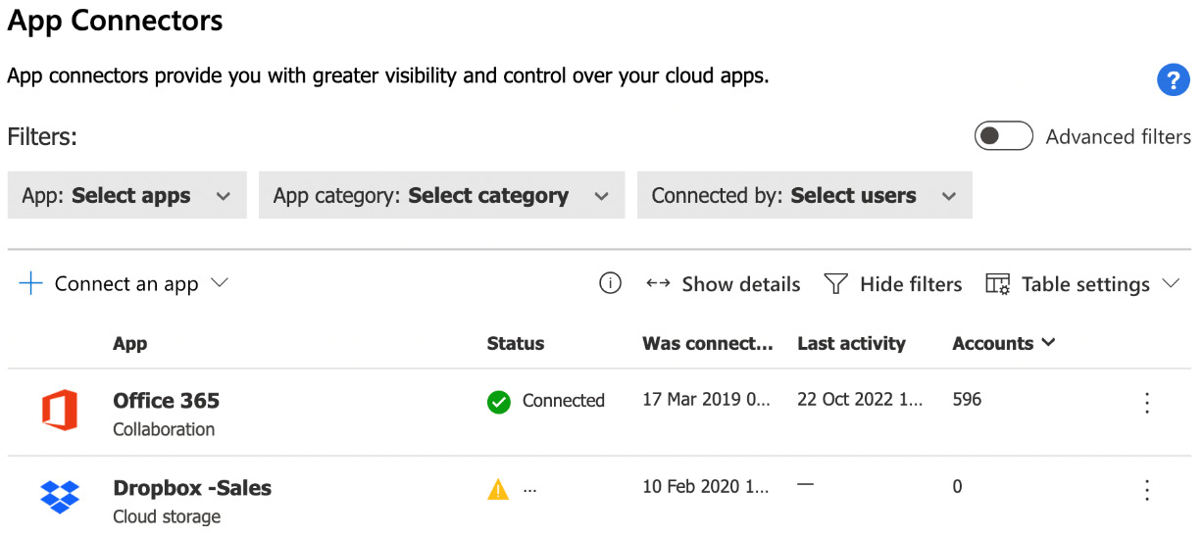
Task: Click the 17 Mar 2019 connection date
Action: pyautogui.click(x=708, y=400)
